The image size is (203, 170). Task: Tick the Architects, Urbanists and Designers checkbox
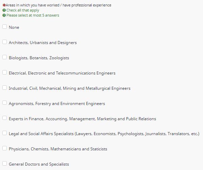tap(4, 42)
